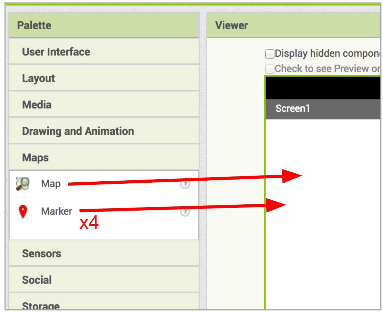Open help for the Map component
The height and width of the screenshot is (312, 383).
click(185, 184)
